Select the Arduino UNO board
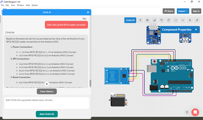 click(x=172, y=76)
